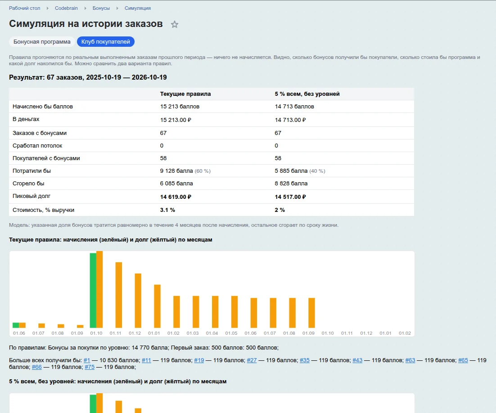
Task: Open customer link #27
Action: coord(252,360)
